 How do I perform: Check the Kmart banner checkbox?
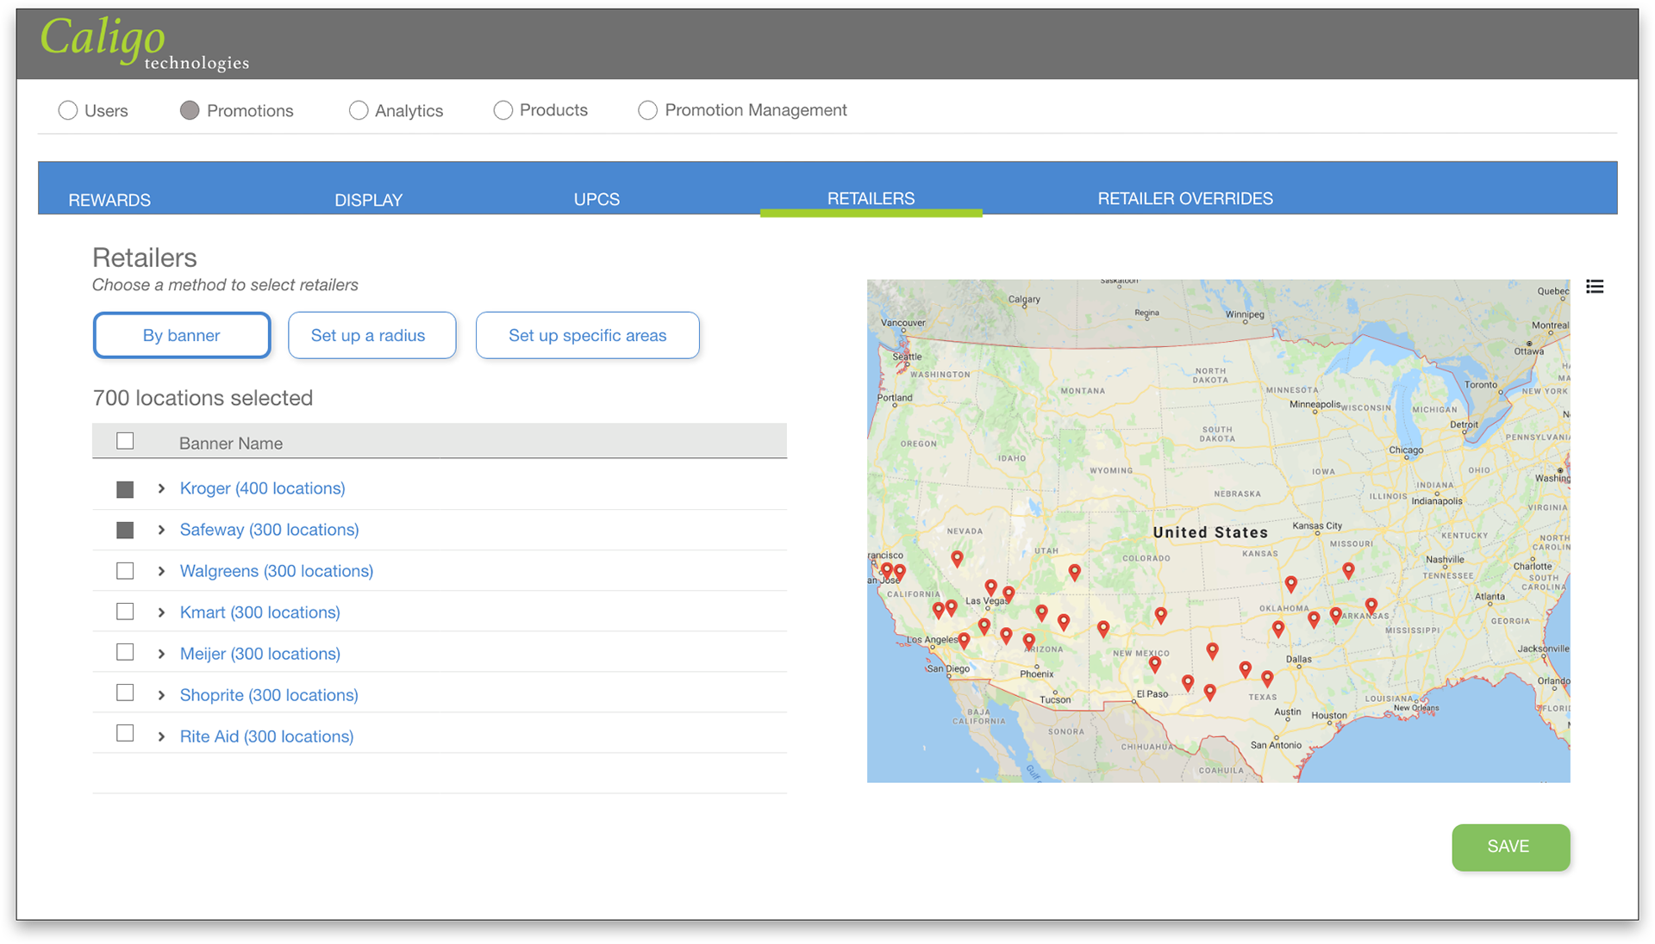125,612
